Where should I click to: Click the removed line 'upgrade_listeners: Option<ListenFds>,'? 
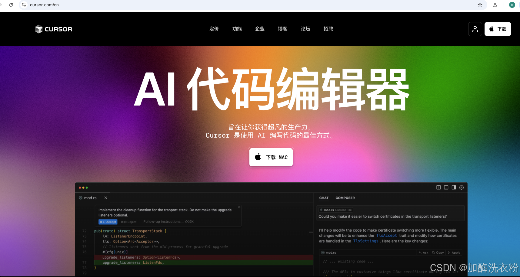[x=142, y=257]
